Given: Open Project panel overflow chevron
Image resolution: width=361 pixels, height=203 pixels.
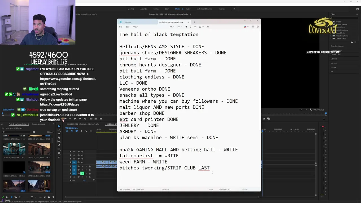Looking at the screenshot, I should click(54, 124).
